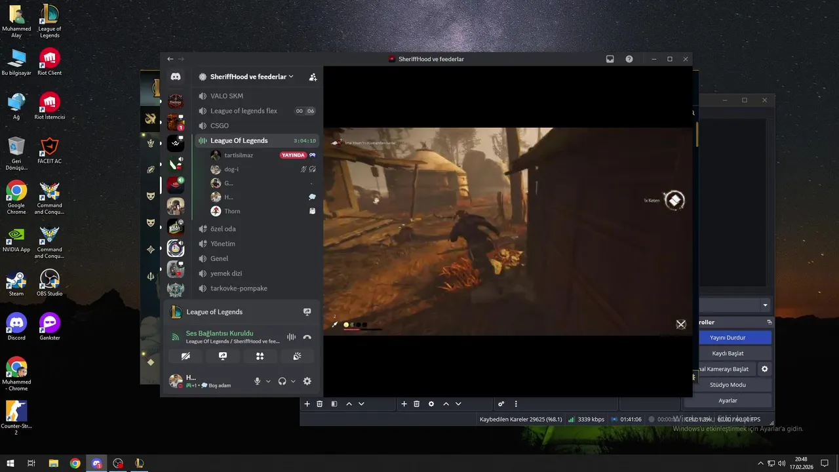839x472 pixels.
Task: Toggle Stüdyo Modu in OBS
Action: [728, 385]
